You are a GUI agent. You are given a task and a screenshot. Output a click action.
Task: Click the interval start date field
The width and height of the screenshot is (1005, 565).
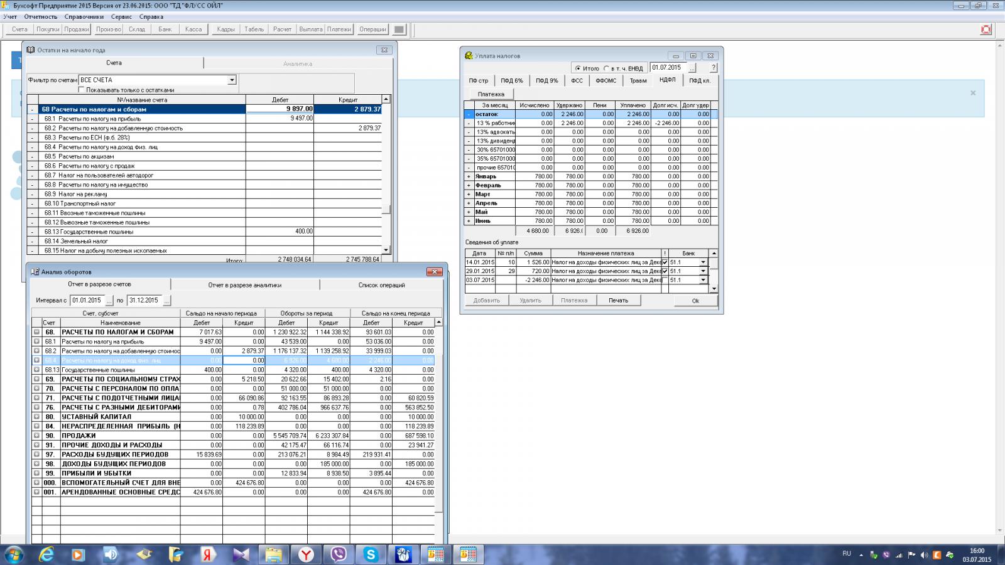click(87, 301)
